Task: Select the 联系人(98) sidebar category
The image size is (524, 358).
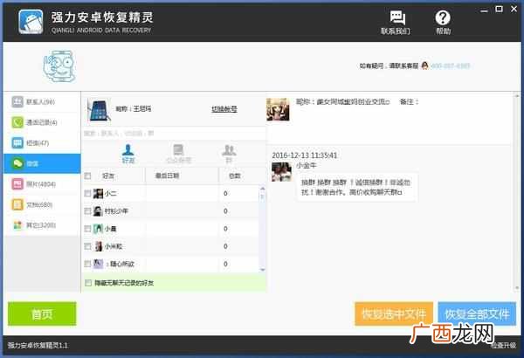Action: 42,101
